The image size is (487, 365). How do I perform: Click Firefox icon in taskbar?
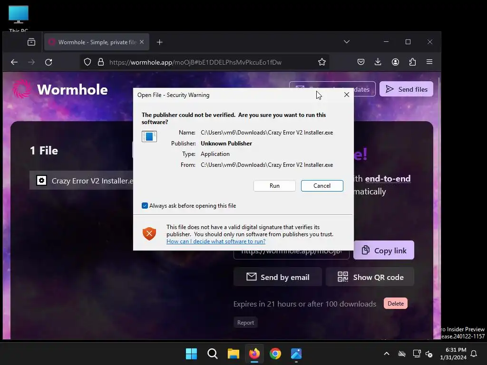point(254,354)
